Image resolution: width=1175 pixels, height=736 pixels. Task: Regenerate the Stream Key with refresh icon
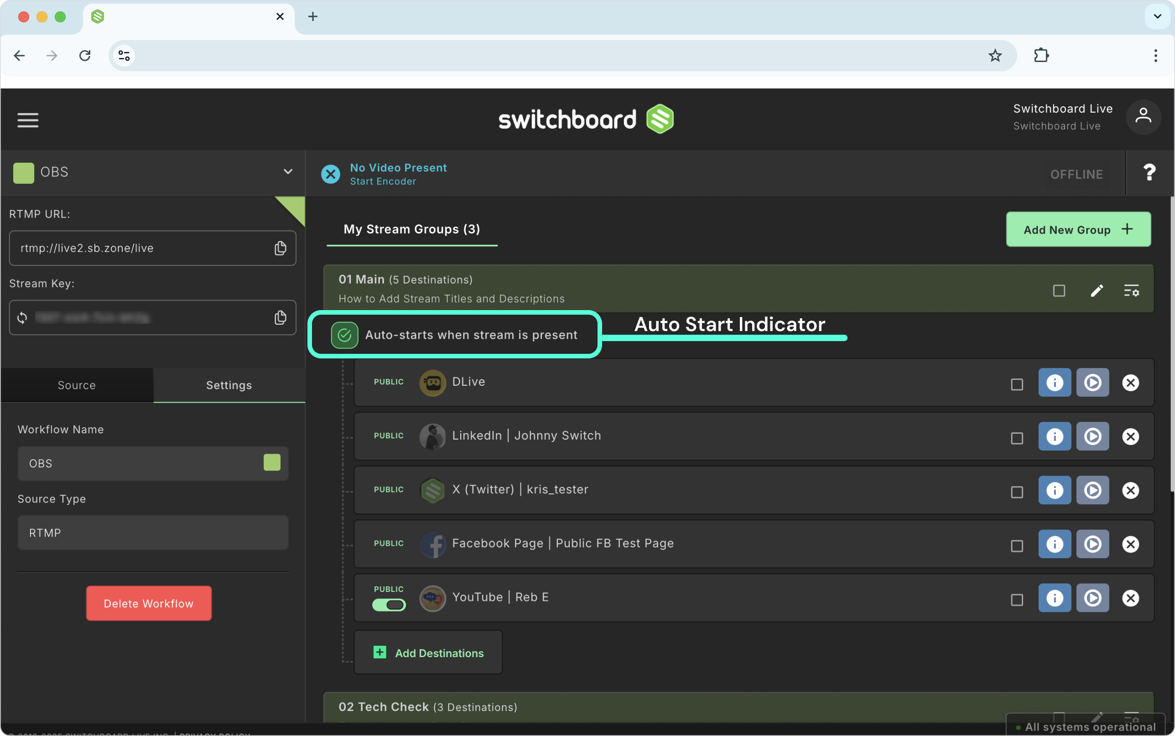22,318
